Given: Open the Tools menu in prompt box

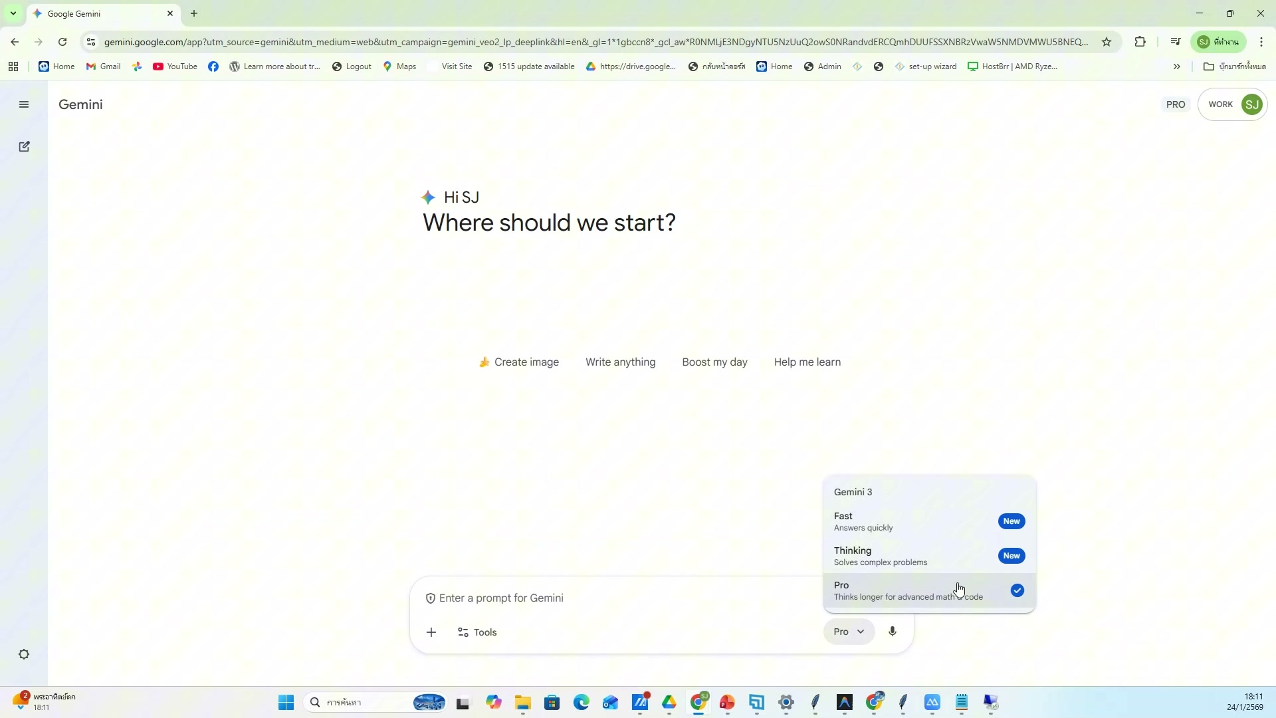Looking at the screenshot, I should coord(478,632).
